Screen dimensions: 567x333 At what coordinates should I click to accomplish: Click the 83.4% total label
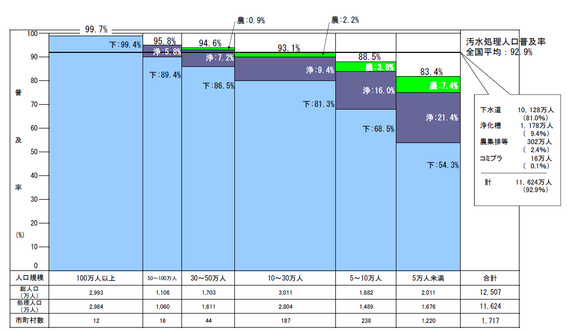click(x=431, y=72)
